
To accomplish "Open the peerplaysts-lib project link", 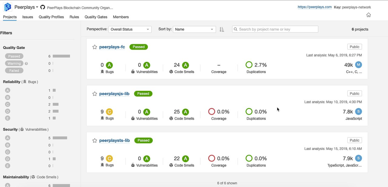I will 115,140.
